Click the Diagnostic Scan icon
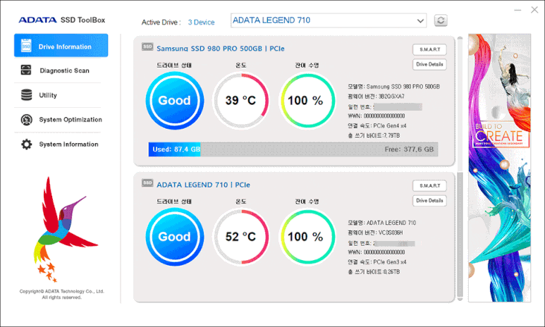Image resolution: width=545 pixels, height=327 pixels. click(x=26, y=70)
